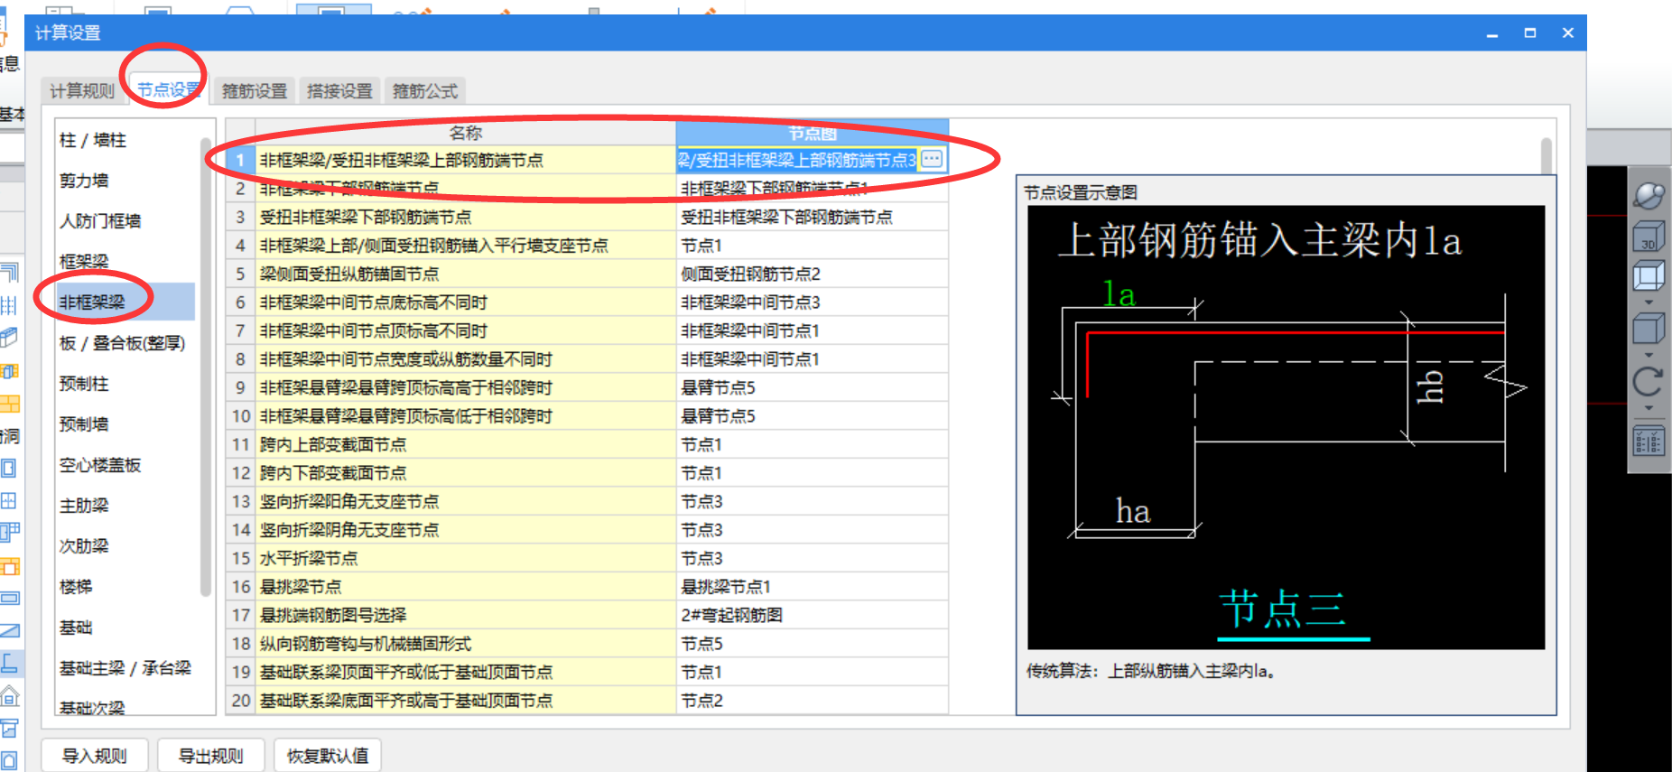This screenshot has height=772, width=1672.
Task: Select 基础主梁 / 承台梁 in the list
Action: point(125,668)
